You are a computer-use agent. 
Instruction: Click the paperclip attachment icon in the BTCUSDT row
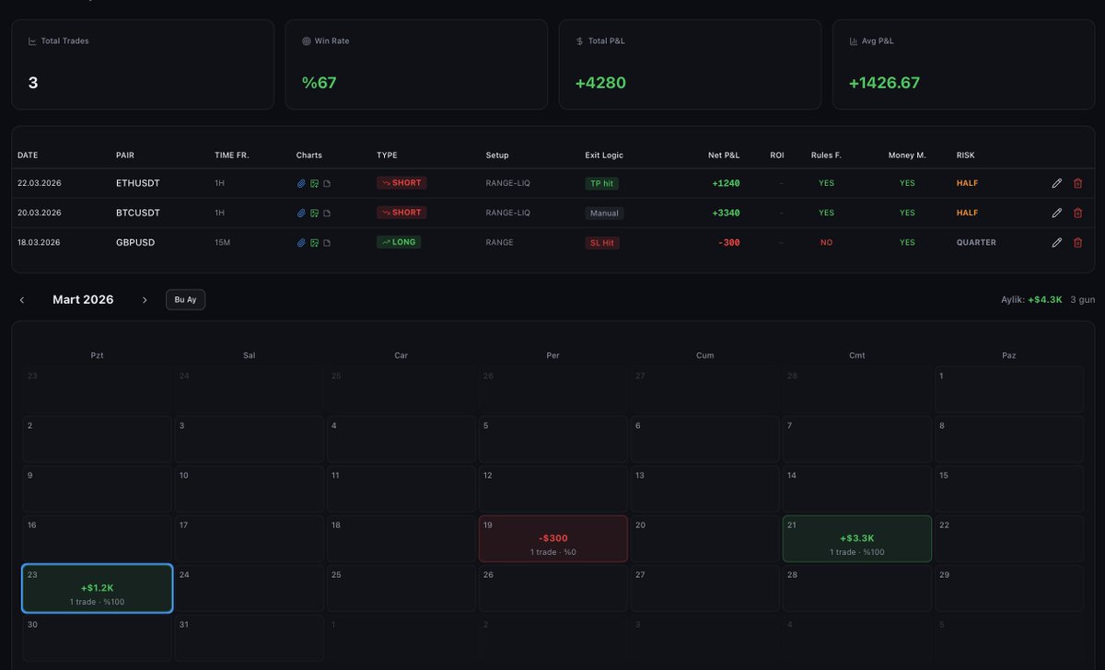click(x=301, y=213)
